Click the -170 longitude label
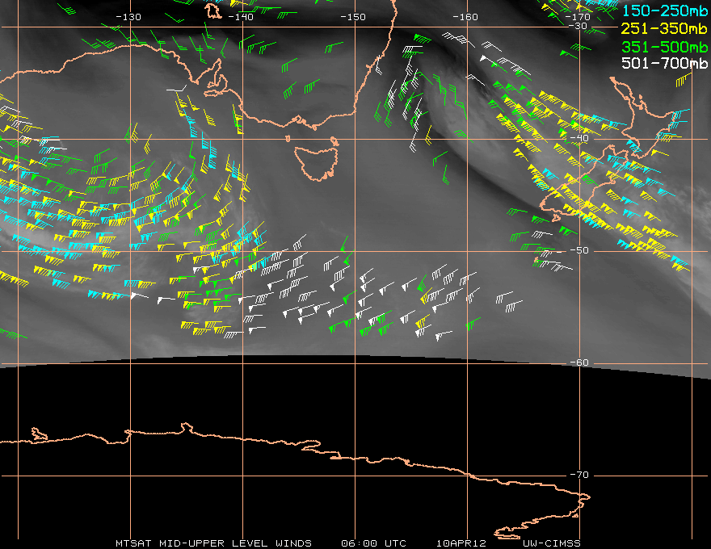The height and width of the screenshot is (549, 711). tap(577, 17)
